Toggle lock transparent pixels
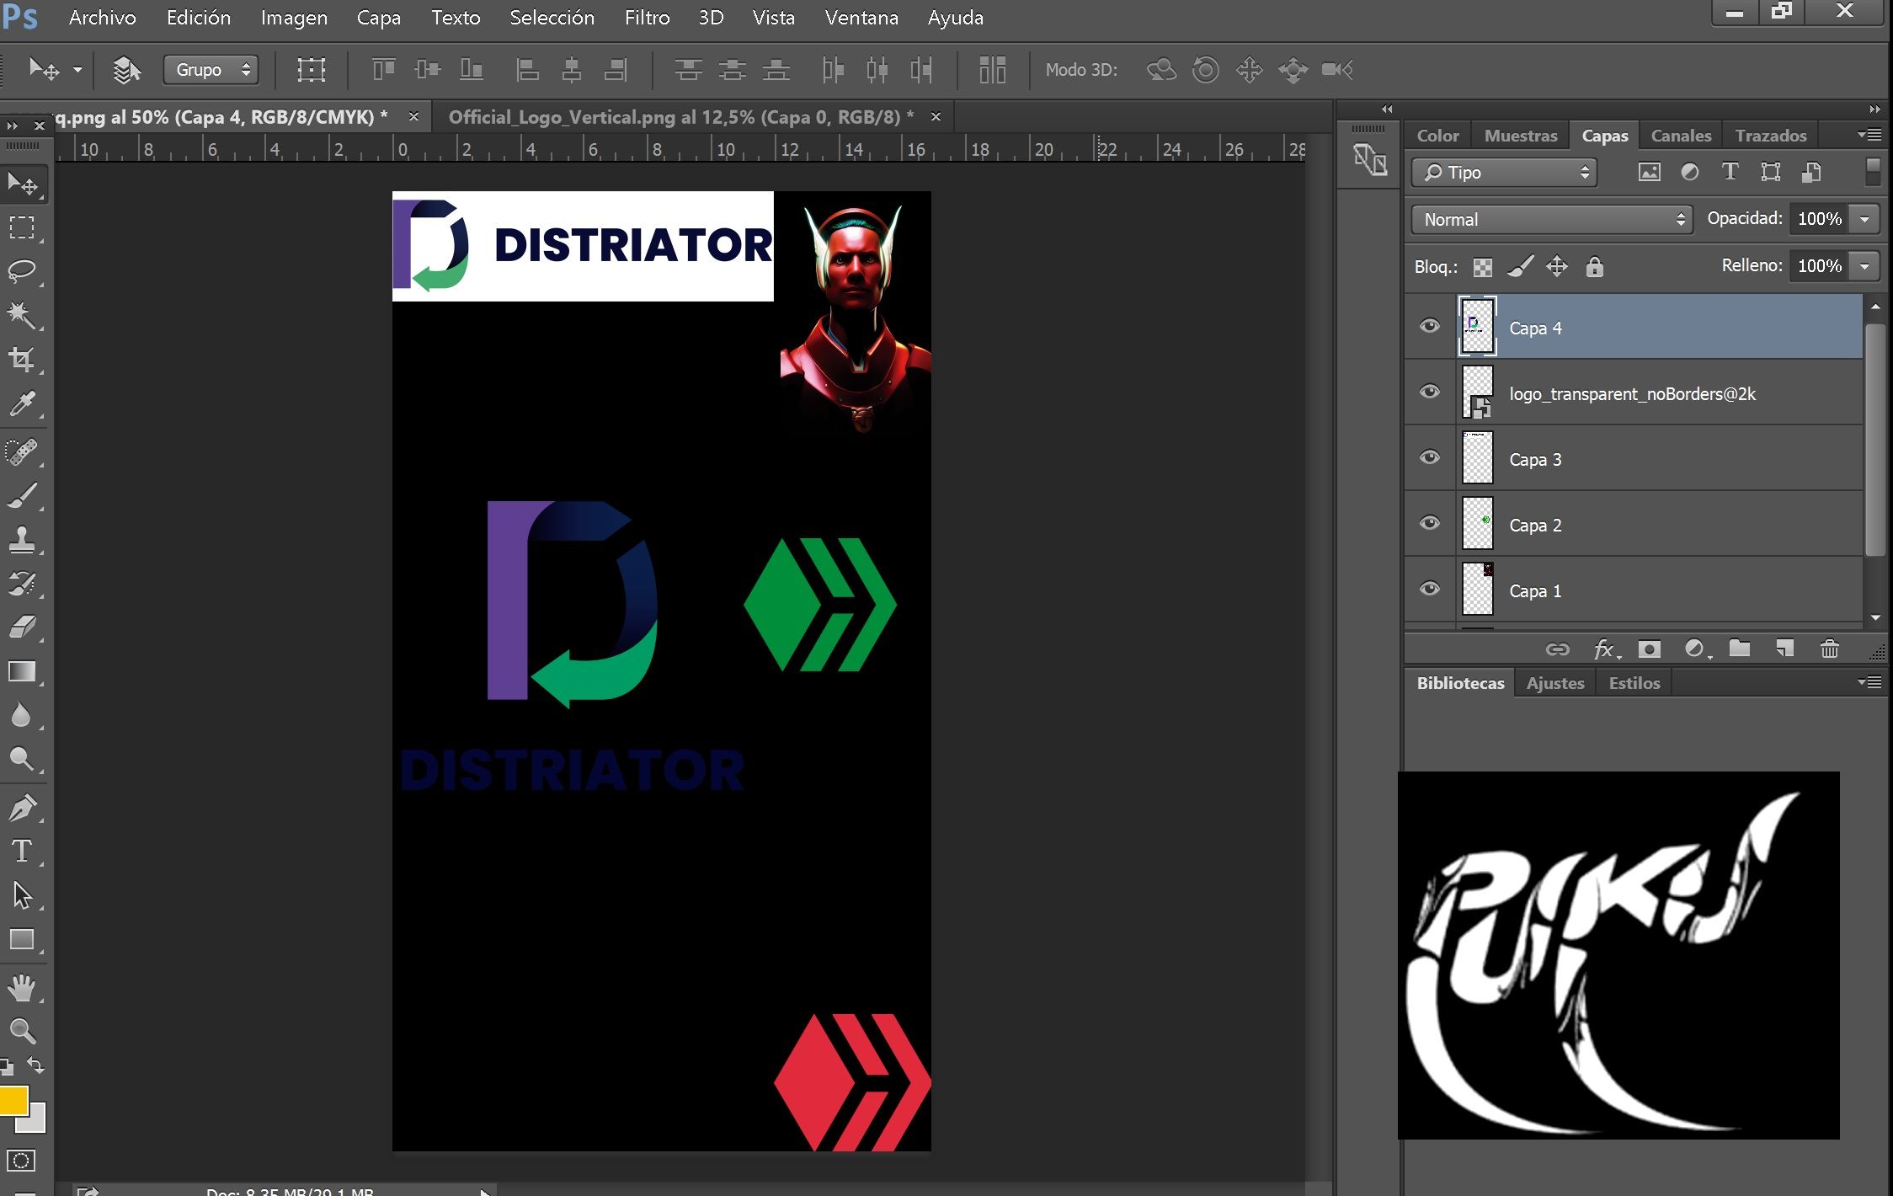Screen dimensions: 1893x1196 tap(1483, 267)
